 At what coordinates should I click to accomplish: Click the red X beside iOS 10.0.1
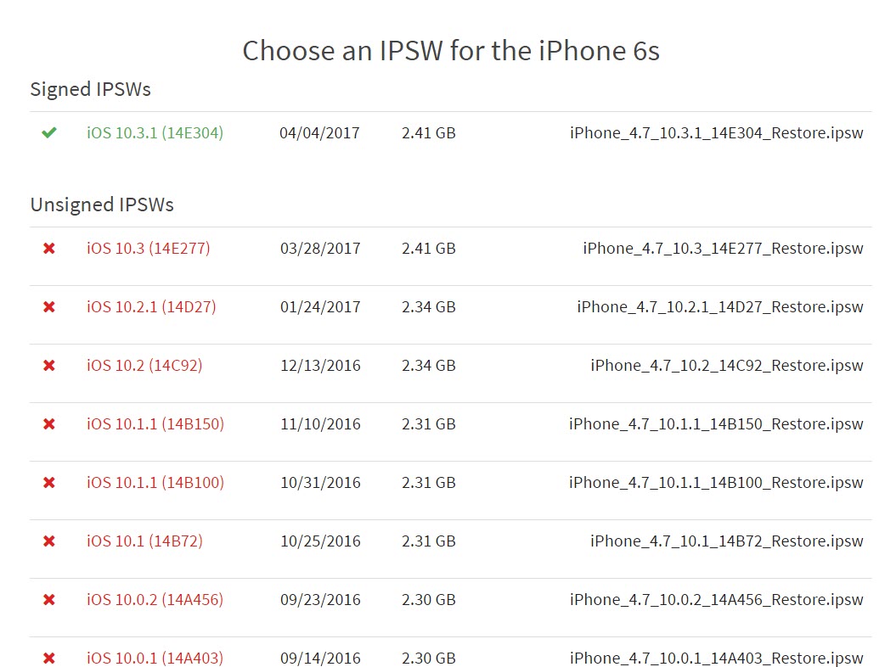pos(49,659)
